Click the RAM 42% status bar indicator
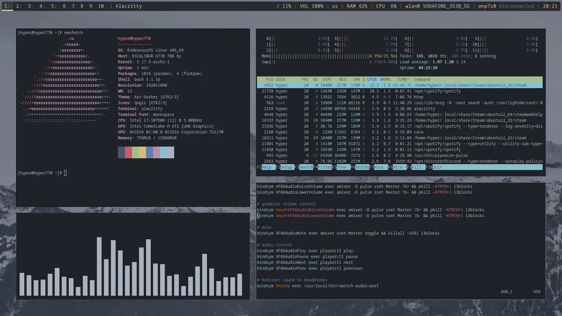The image size is (562, 316). 357,6
